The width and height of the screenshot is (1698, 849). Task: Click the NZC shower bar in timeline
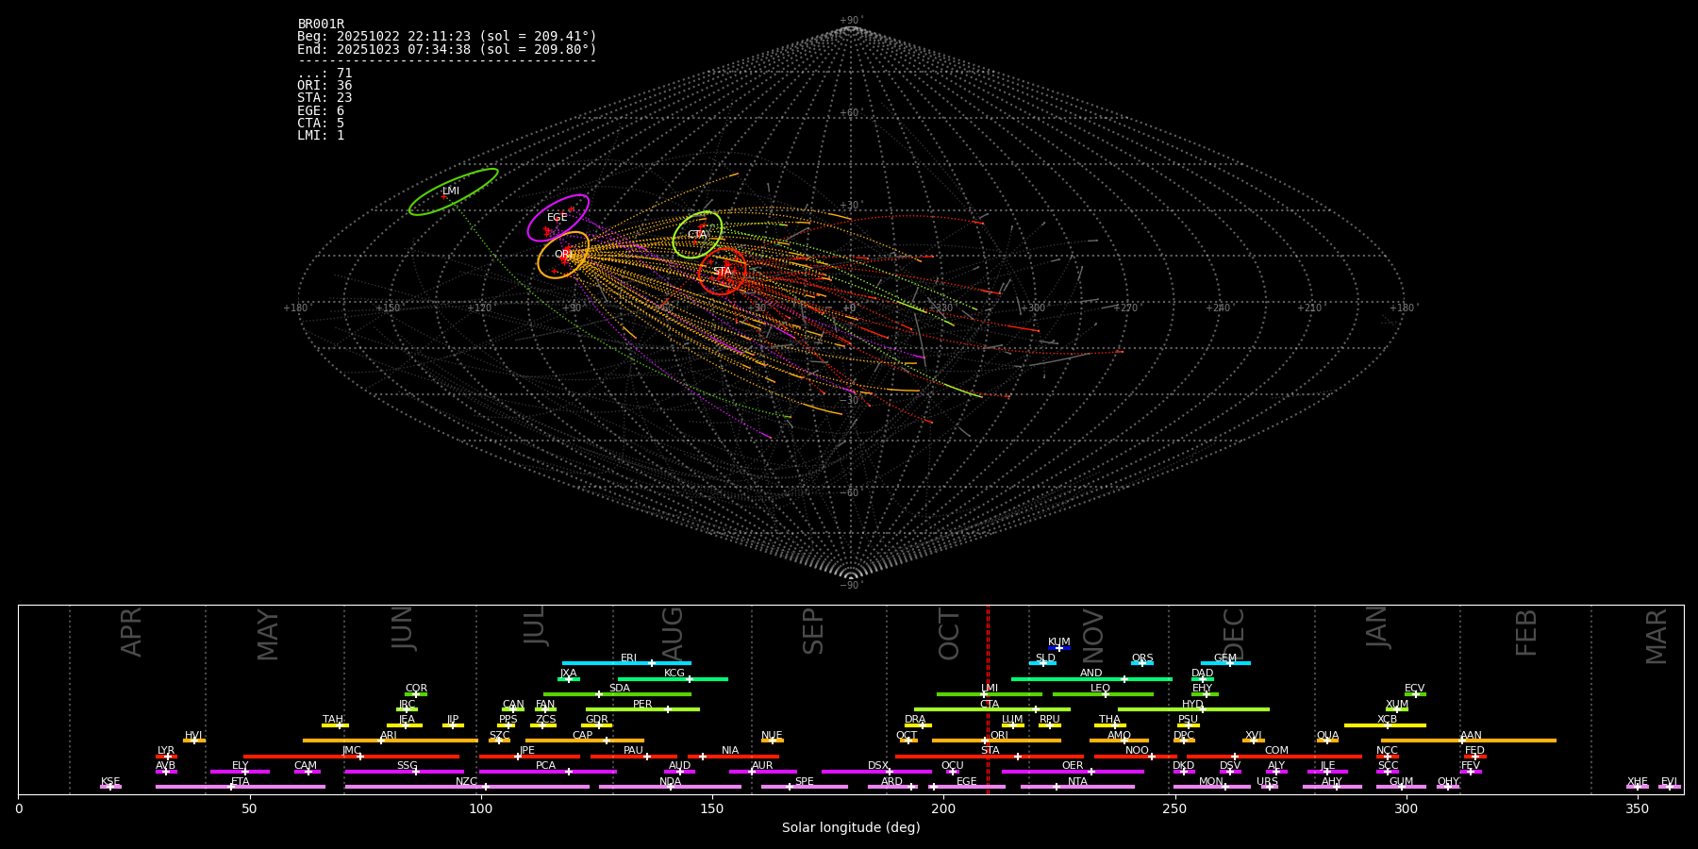(467, 787)
